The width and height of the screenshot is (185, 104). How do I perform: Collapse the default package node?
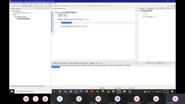tap(14, 17)
